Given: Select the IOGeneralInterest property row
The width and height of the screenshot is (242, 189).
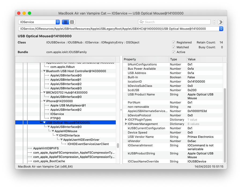Looking at the screenshot, I should 173,147.
